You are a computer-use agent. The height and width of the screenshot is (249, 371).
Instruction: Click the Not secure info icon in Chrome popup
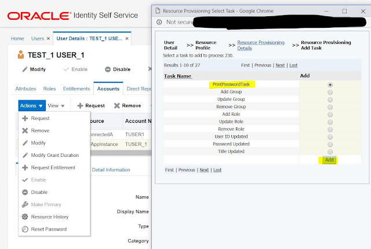159,22
